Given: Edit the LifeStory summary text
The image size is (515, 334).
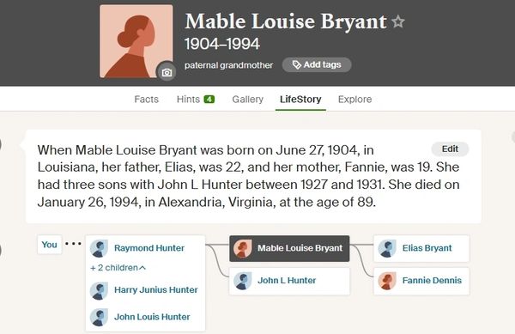Looking at the screenshot, I should click(x=450, y=149).
